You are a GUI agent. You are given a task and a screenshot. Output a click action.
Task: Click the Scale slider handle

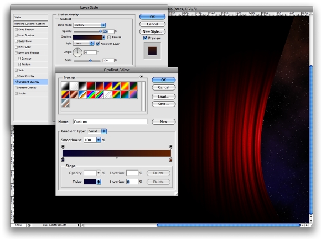tap(90, 60)
